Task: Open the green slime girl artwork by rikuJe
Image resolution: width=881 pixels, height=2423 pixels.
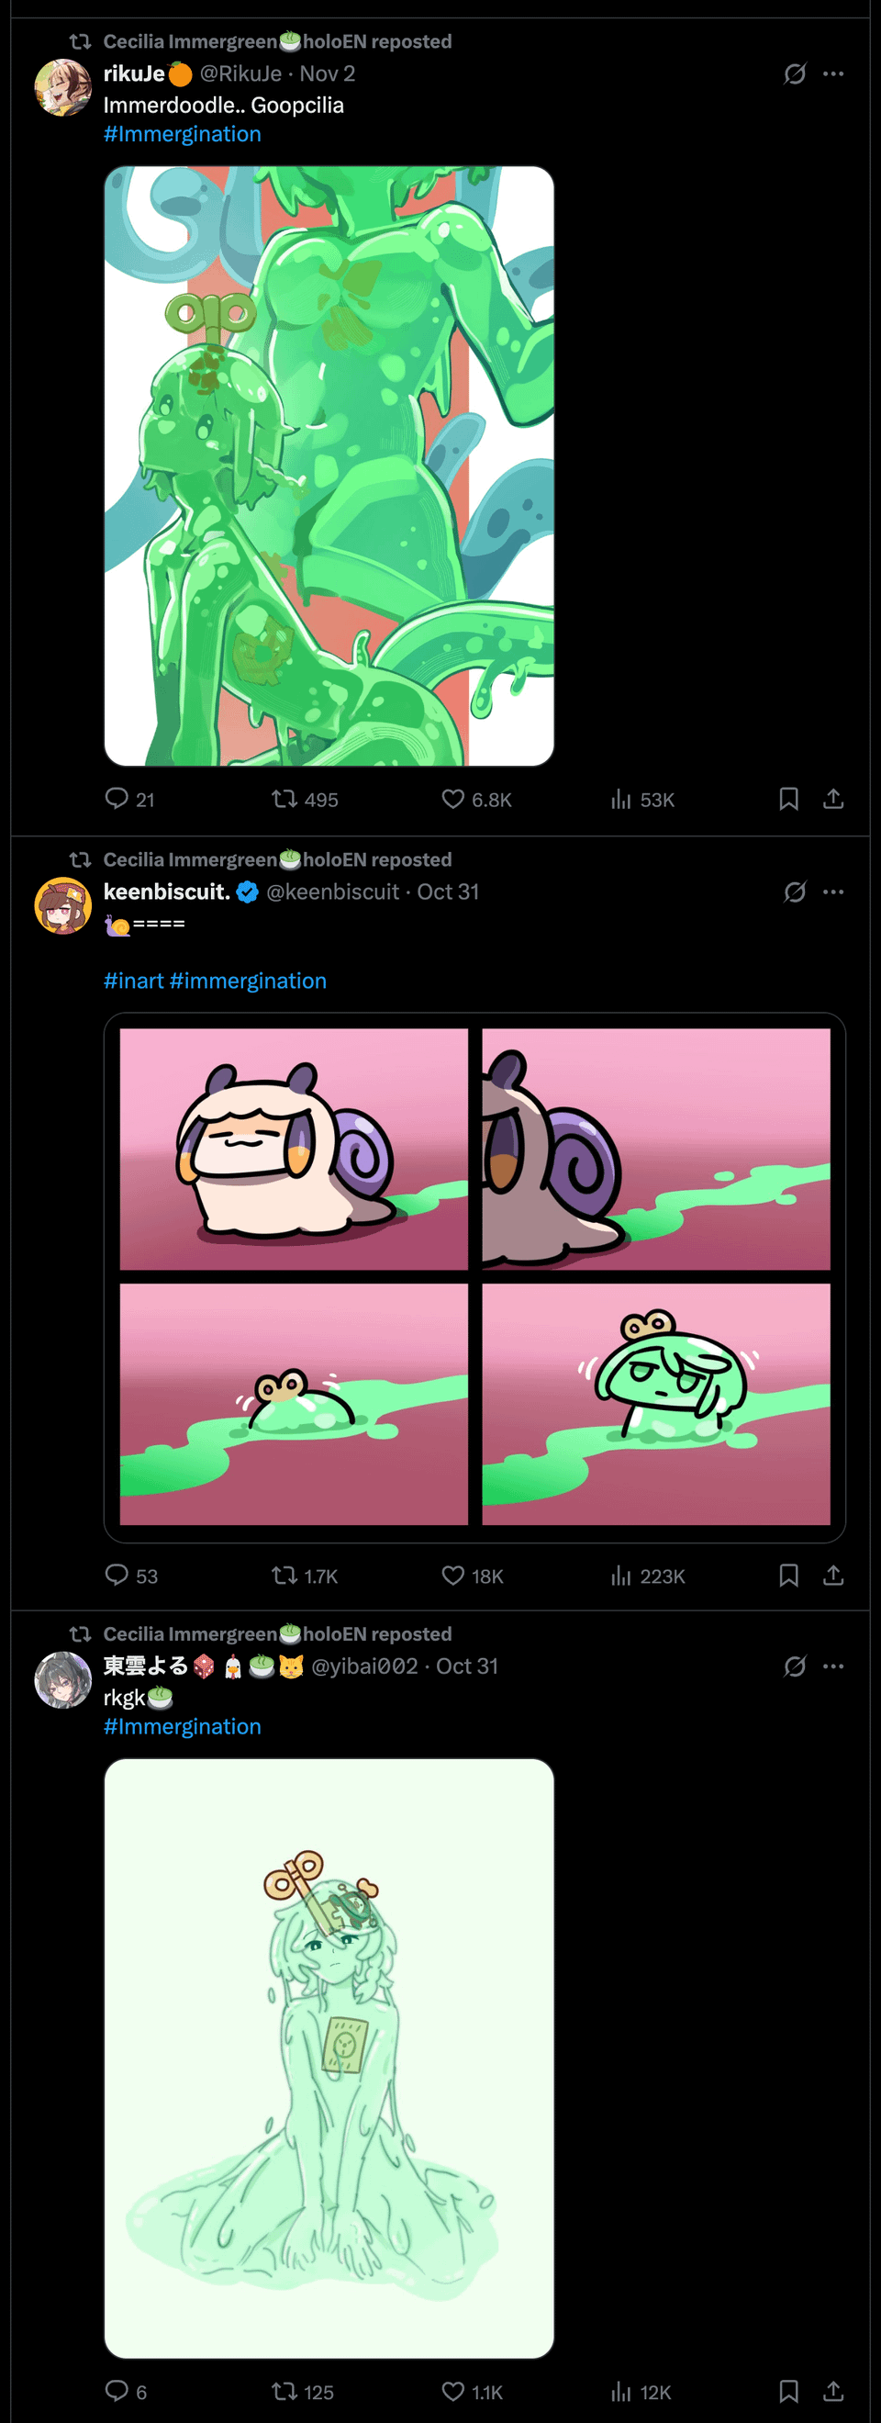Action: click(x=329, y=466)
